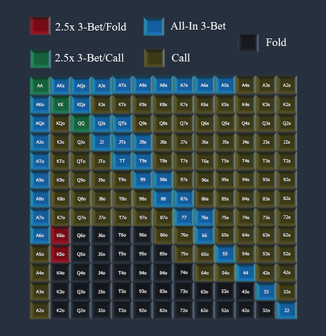Select the 32s cell

[287, 291]
